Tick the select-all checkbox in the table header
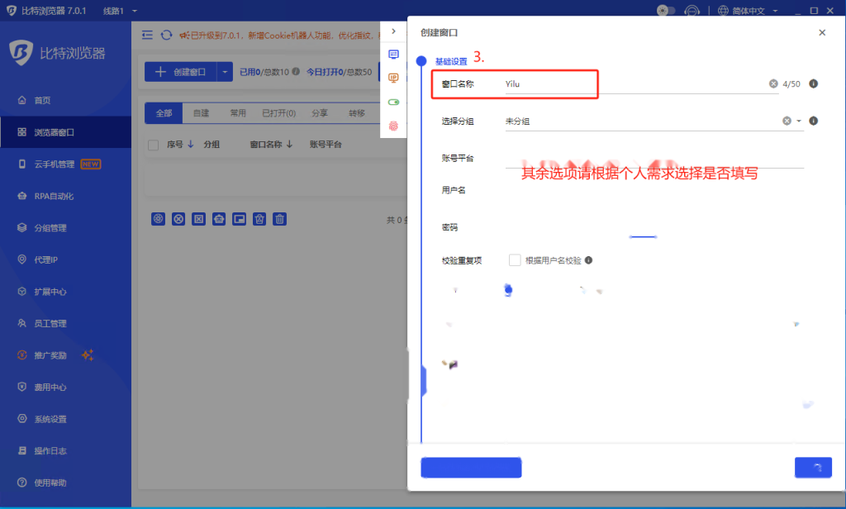Viewport: 846px width, 509px height. pos(153,145)
